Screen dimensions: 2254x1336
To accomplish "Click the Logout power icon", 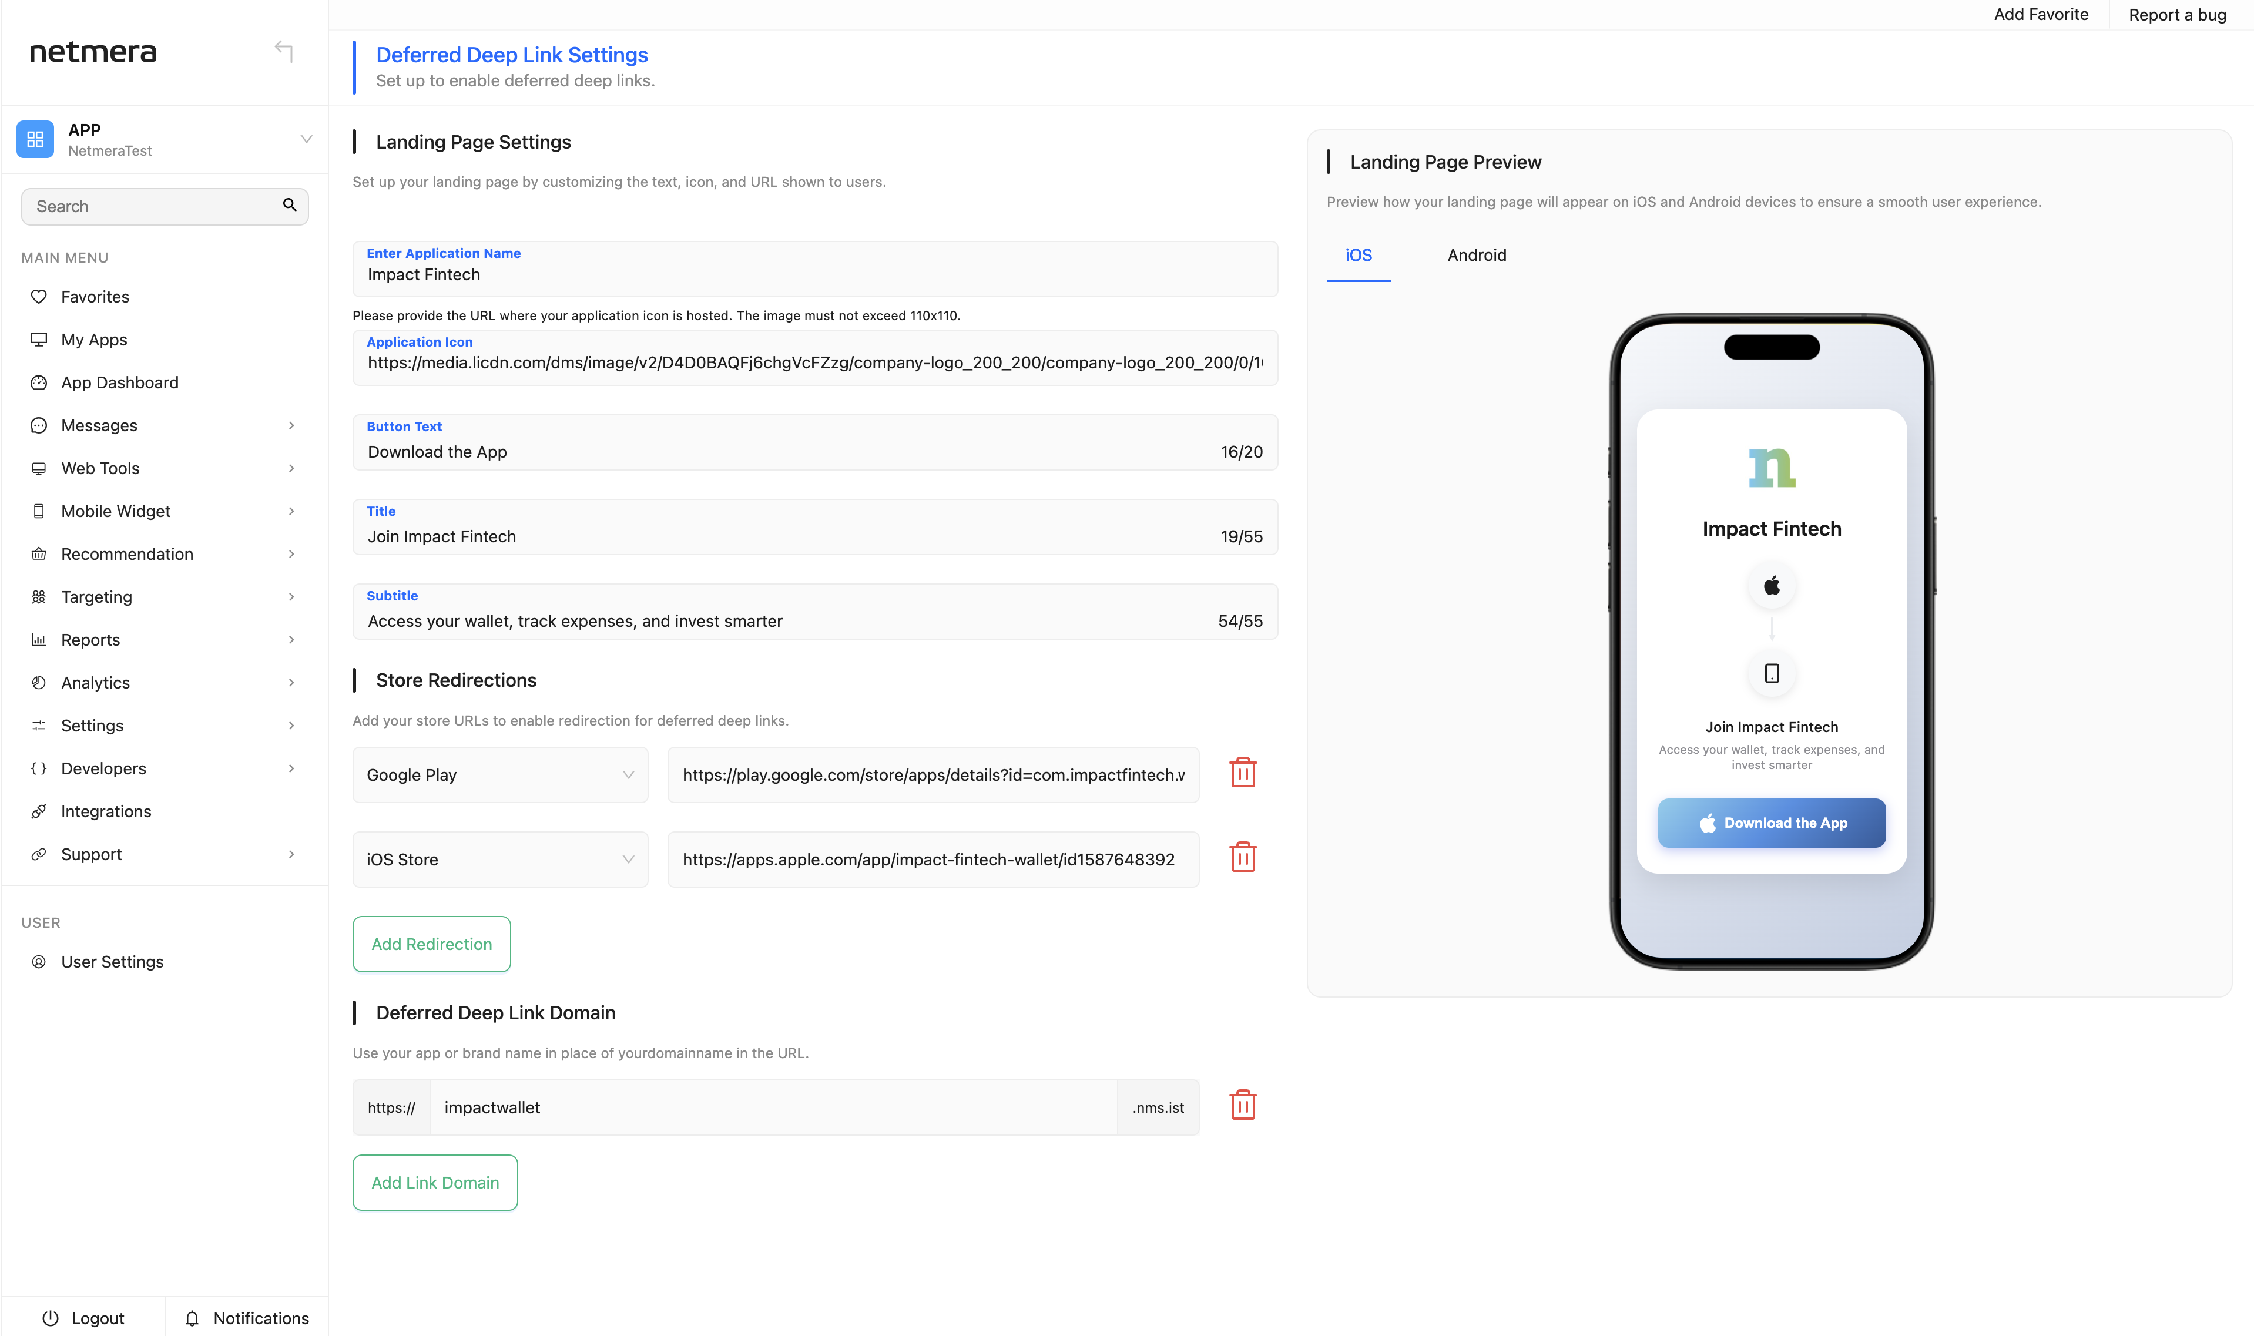I will click(x=51, y=1318).
